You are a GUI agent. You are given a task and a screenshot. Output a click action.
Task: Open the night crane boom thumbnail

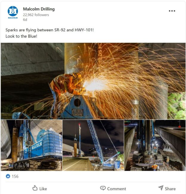tap(93, 145)
